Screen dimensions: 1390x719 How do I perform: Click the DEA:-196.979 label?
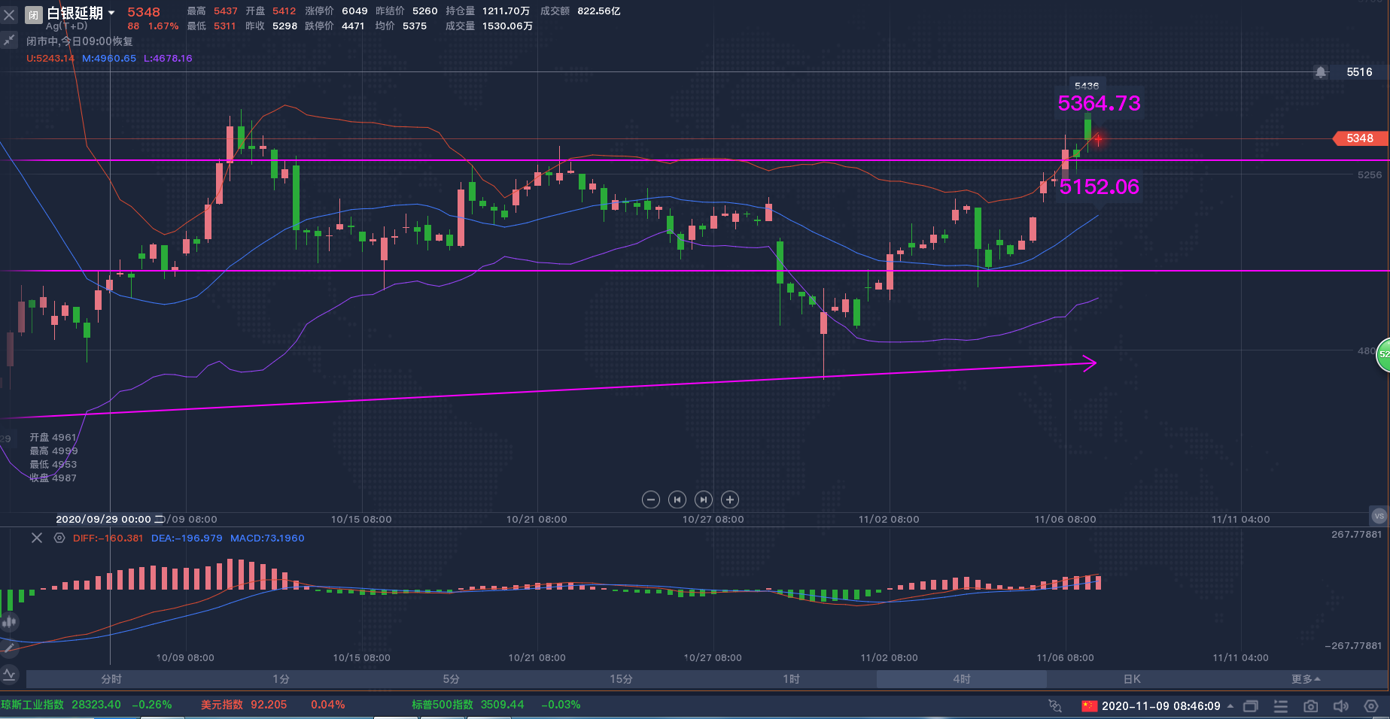pos(187,538)
